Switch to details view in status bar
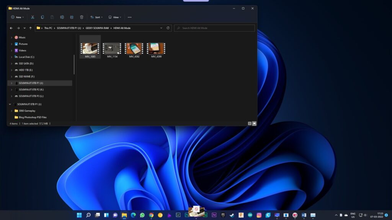 tap(250, 123)
